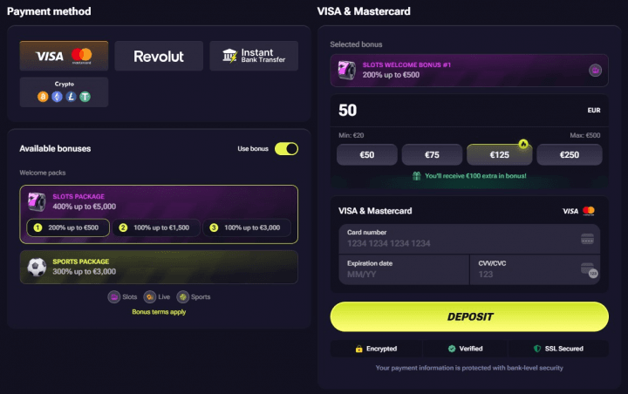
Task: Pick the €250 quick amount
Action: click(x=570, y=155)
